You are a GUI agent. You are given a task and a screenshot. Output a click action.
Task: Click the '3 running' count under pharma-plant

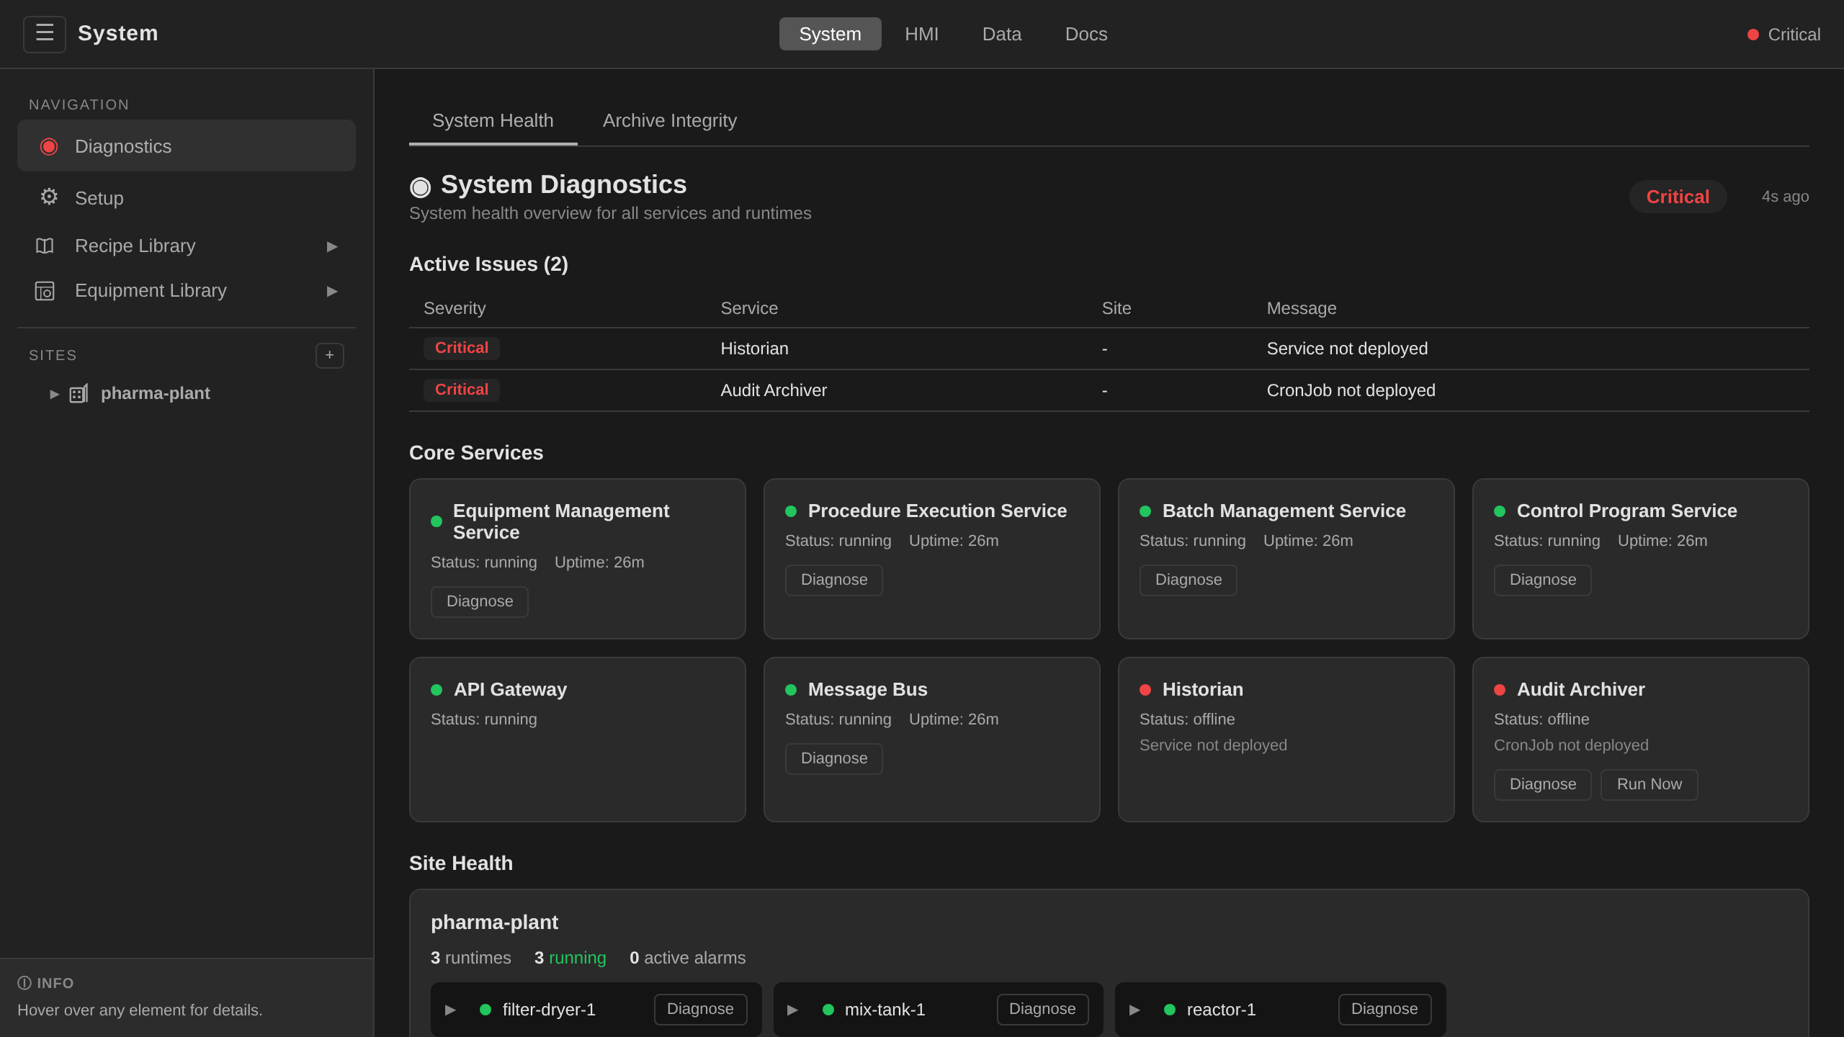(x=570, y=958)
